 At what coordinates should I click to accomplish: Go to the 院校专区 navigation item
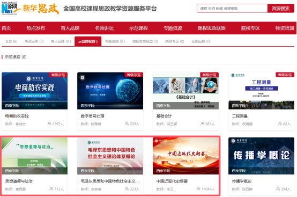[x=250, y=28]
